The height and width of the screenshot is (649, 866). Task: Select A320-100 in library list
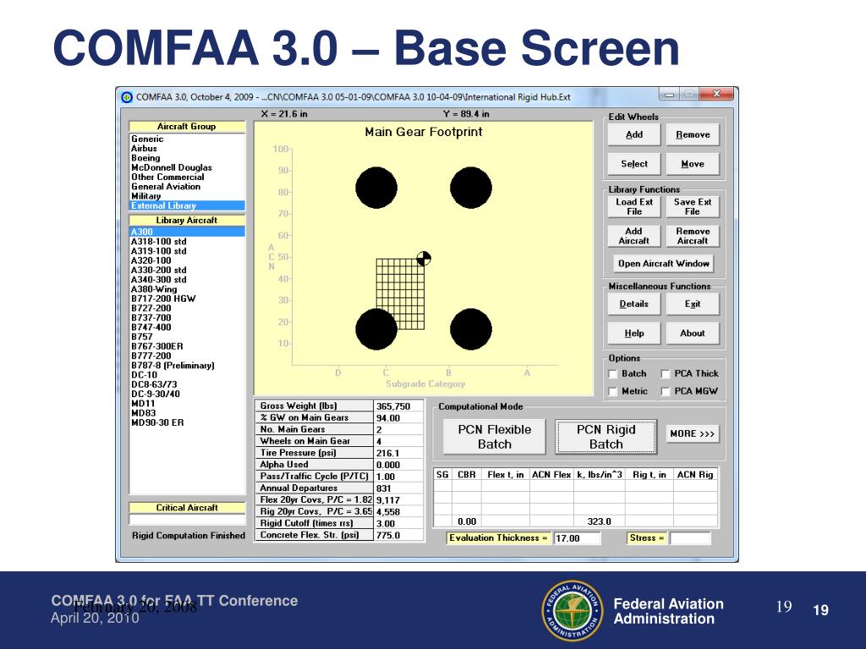[x=187, y=260]
